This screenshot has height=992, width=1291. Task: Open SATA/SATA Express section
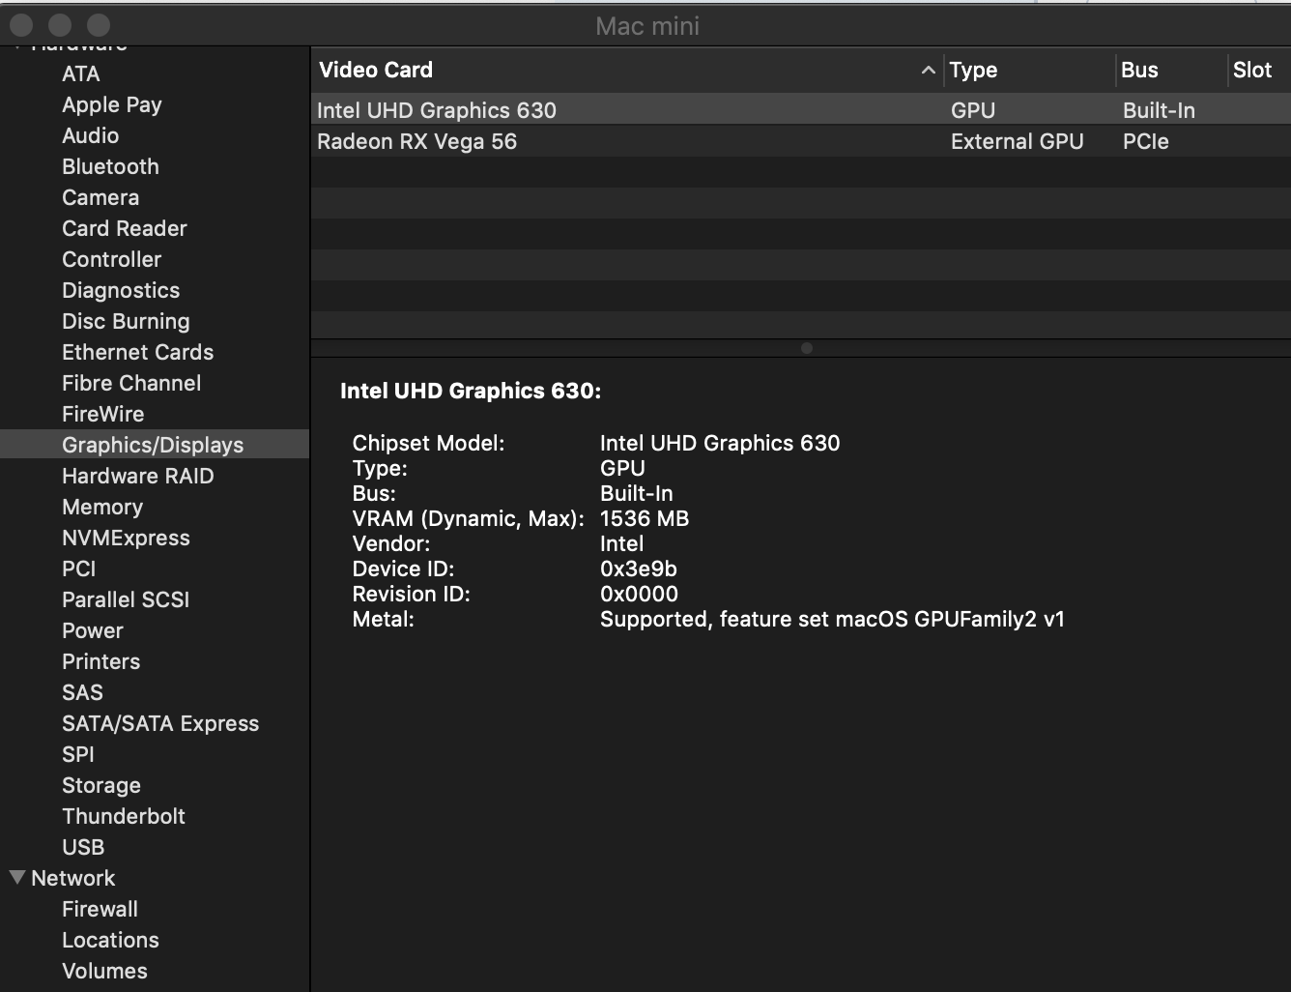[x=160, y=723]
